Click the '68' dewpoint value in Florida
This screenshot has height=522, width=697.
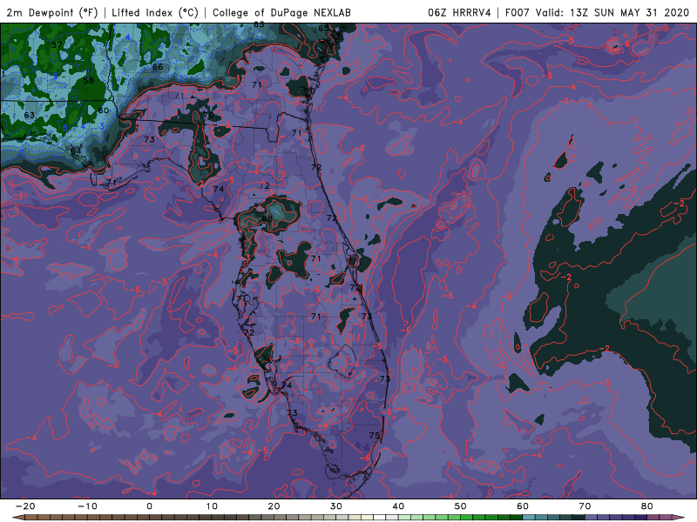click(x=267, y=218)
